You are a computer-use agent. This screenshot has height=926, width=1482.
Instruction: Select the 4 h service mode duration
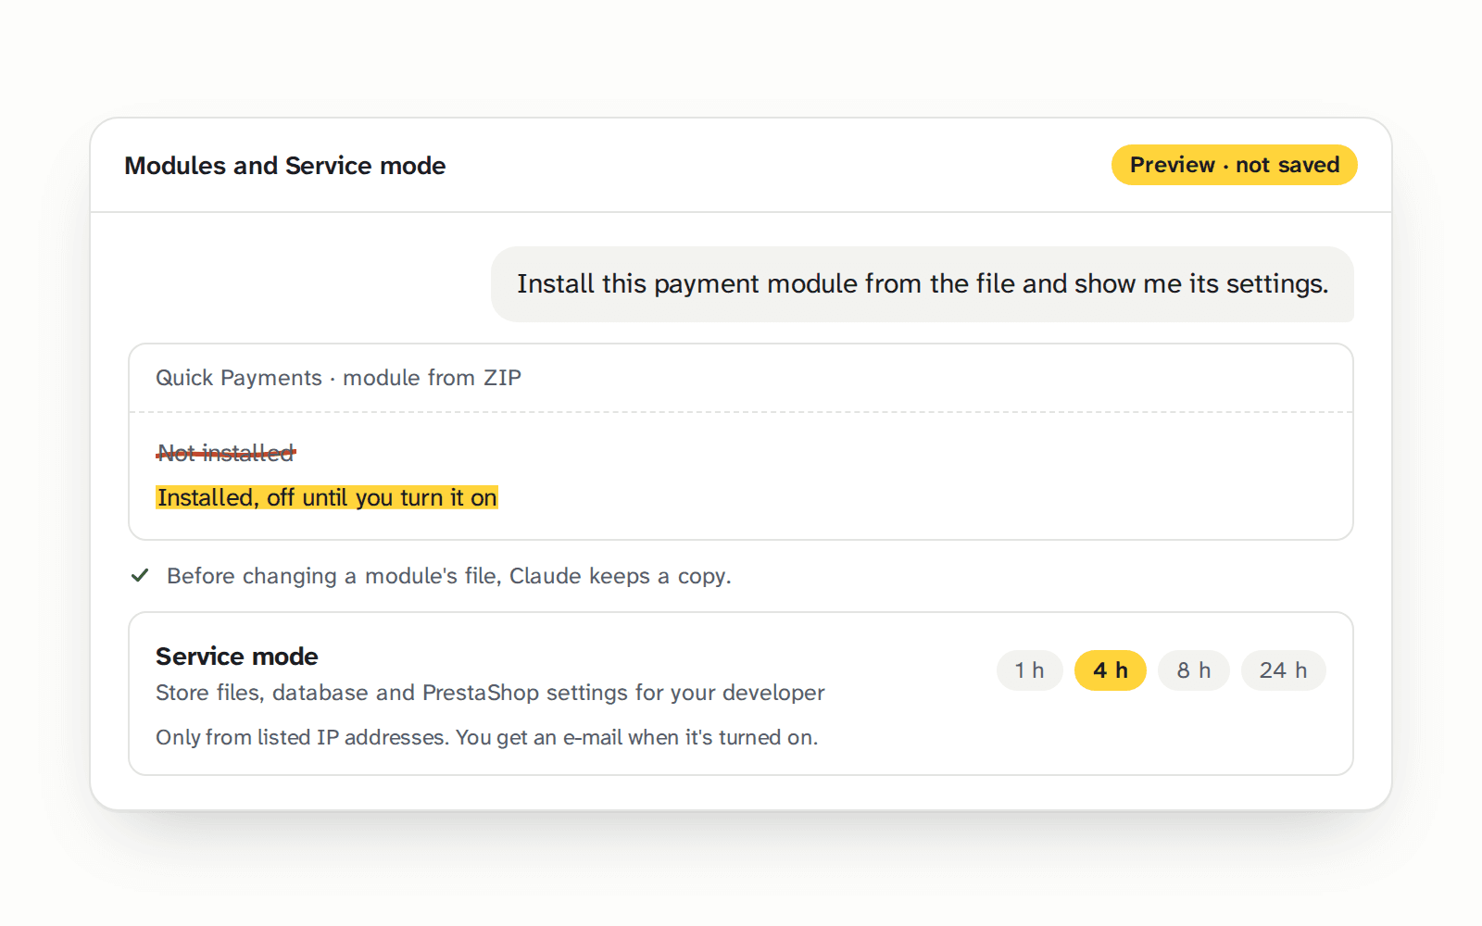[1110, 670]
